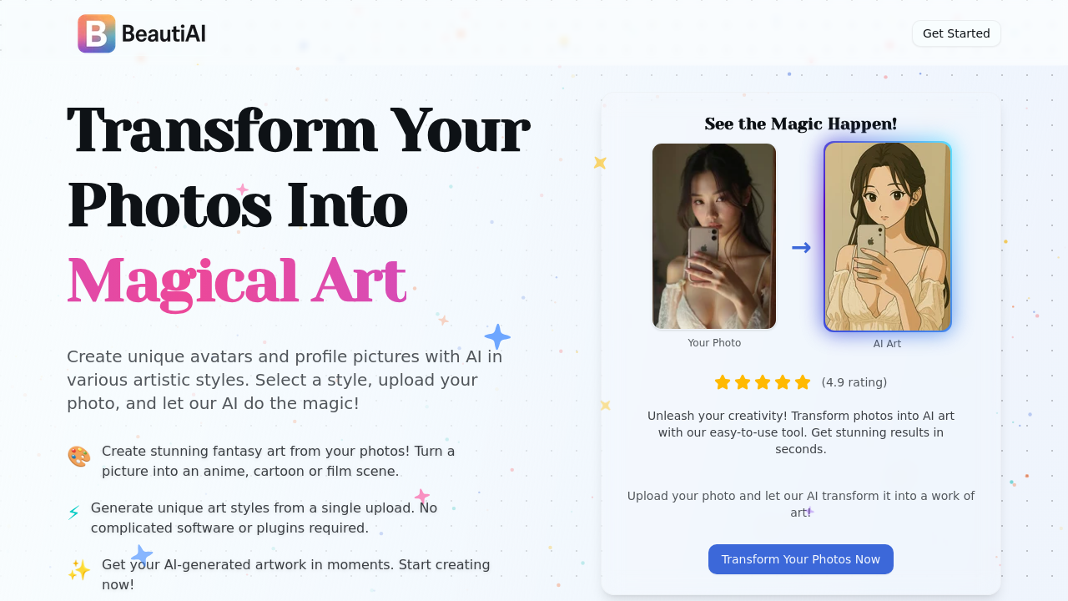Select the Your Photo thumbnail

[x=714, y=236]
